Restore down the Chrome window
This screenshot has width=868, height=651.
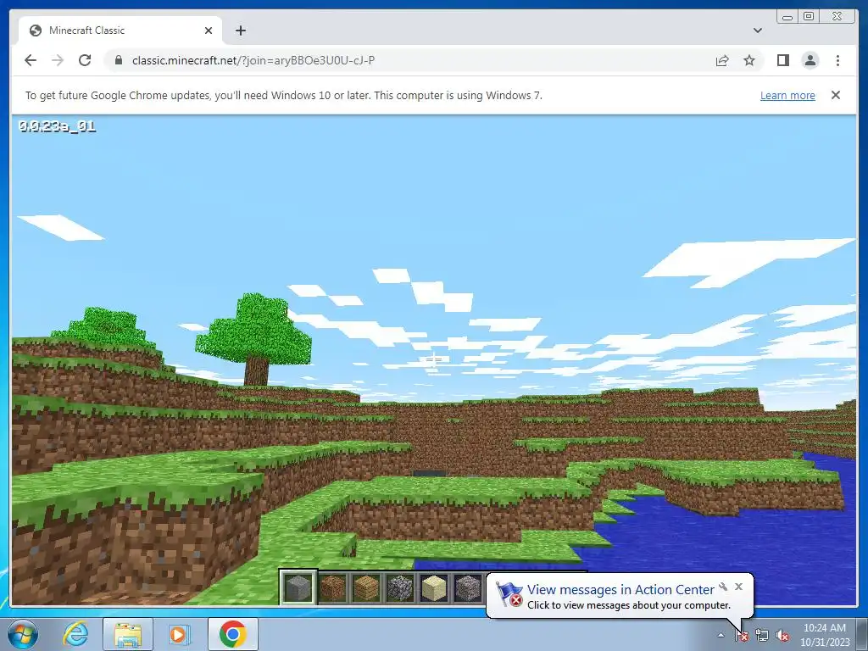coord(809,17)
